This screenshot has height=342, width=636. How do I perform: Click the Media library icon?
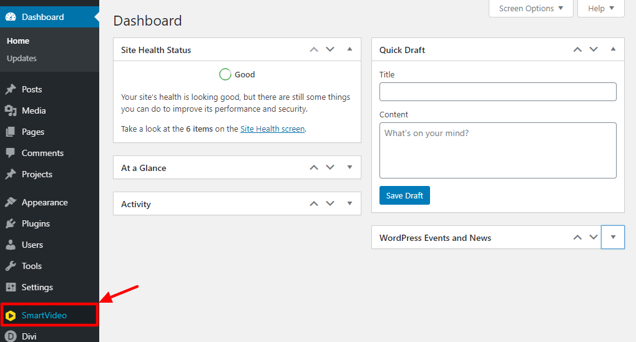point(11,110)
